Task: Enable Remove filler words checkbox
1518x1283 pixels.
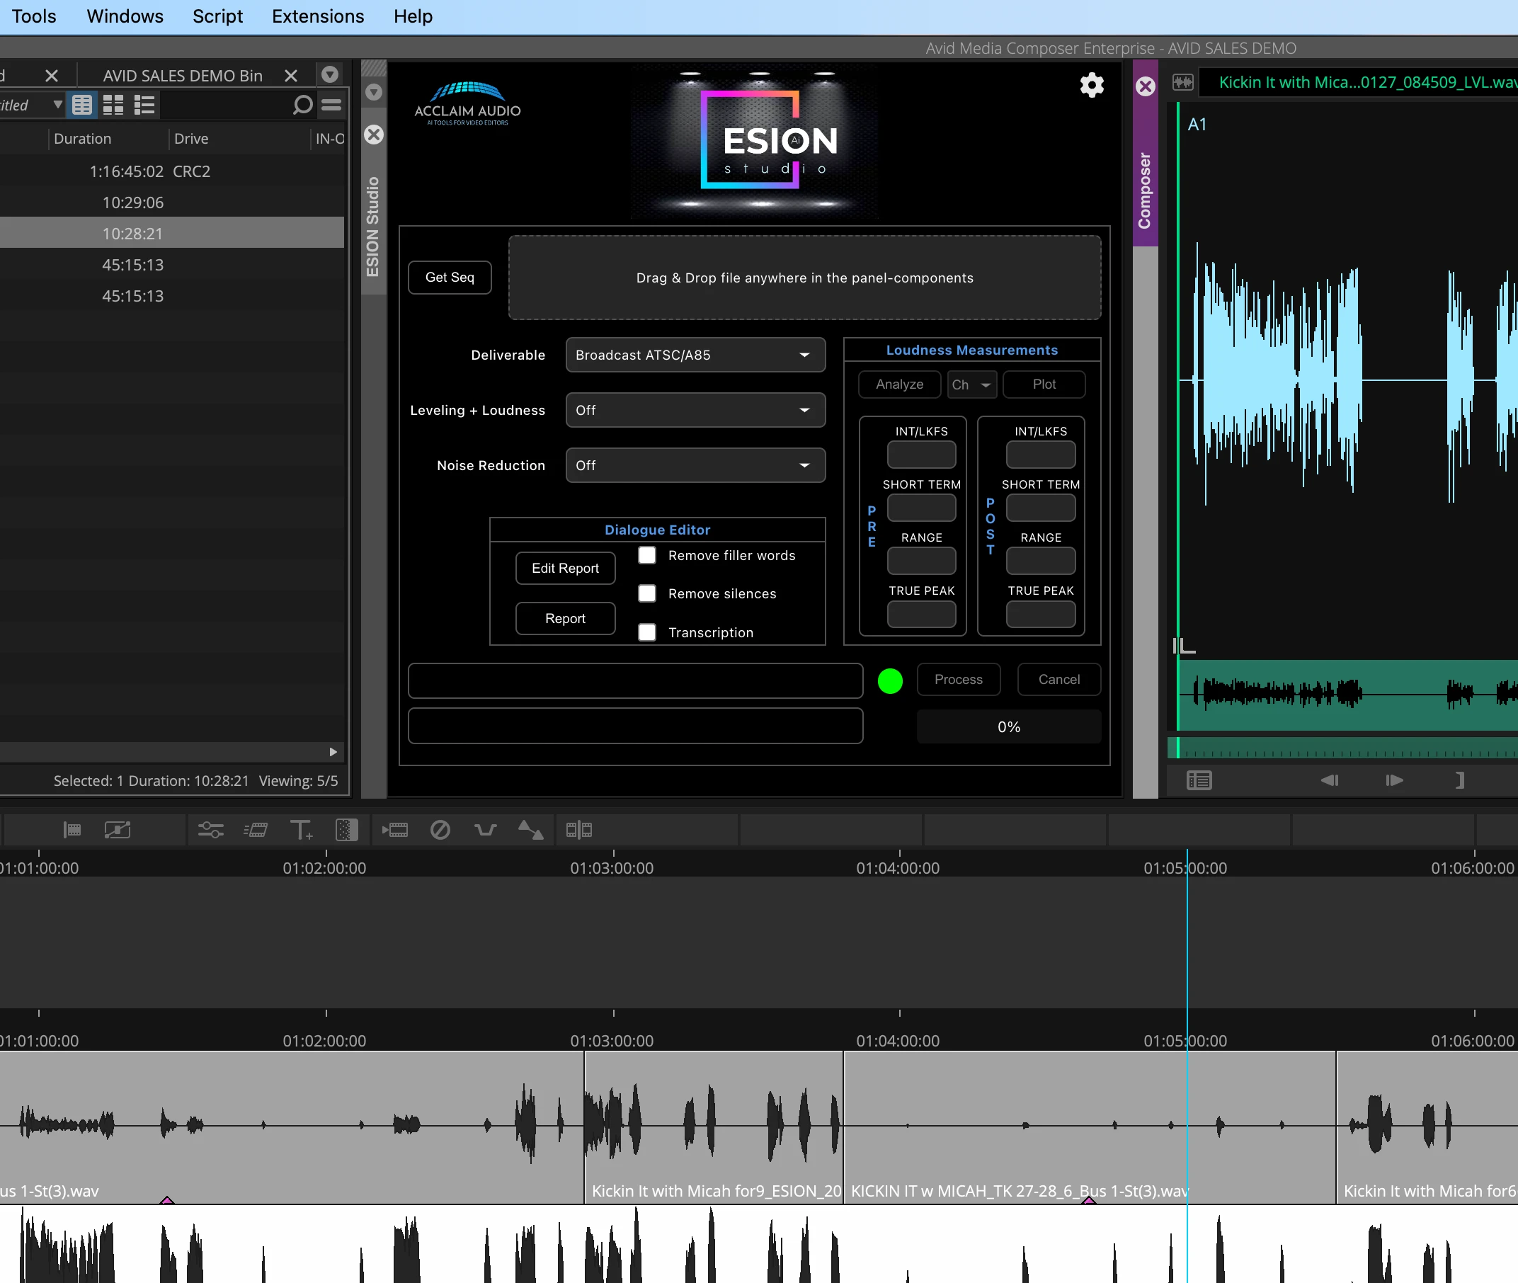Action: point(646,556)
